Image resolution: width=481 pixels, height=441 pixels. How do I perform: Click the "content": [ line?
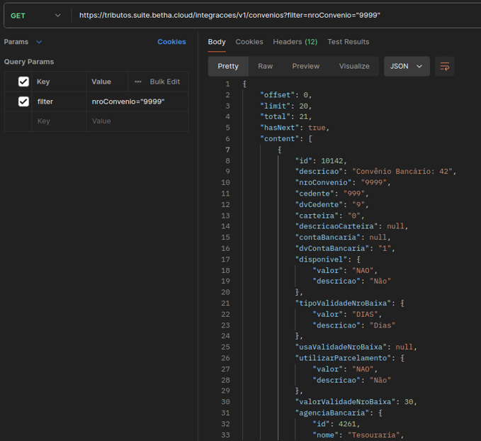pyautogui.click(x=286, y=139)
